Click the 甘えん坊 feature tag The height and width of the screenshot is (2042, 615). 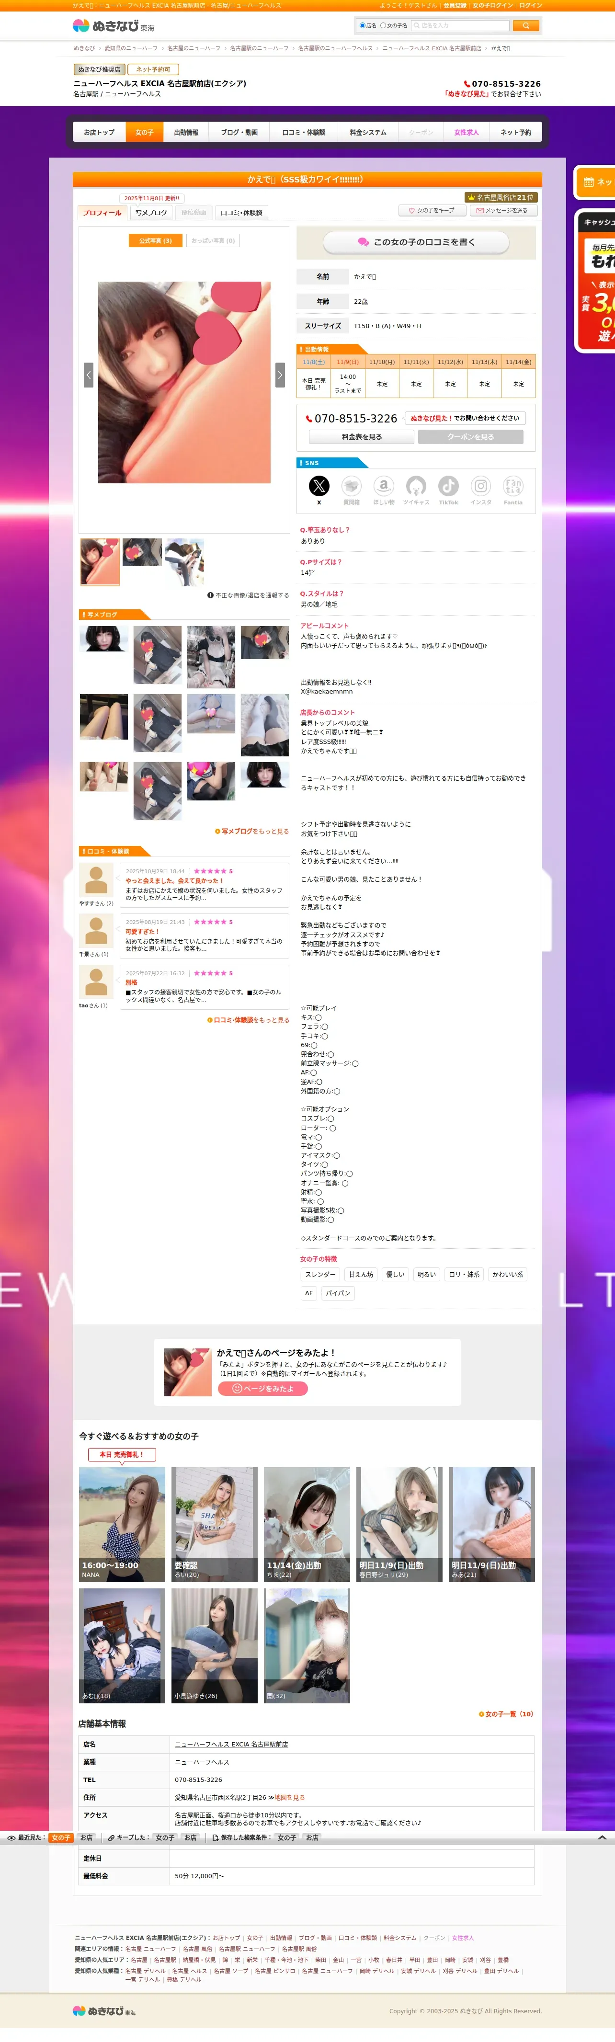tap(361, 1275)
